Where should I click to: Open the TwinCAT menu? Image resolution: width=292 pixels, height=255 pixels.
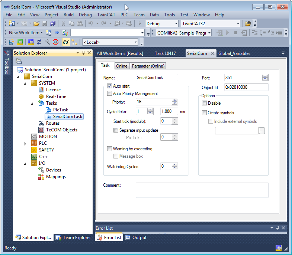tap(106, 15)
